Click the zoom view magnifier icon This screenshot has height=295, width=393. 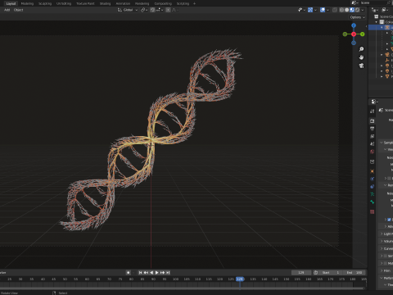[x=361, y=49]
